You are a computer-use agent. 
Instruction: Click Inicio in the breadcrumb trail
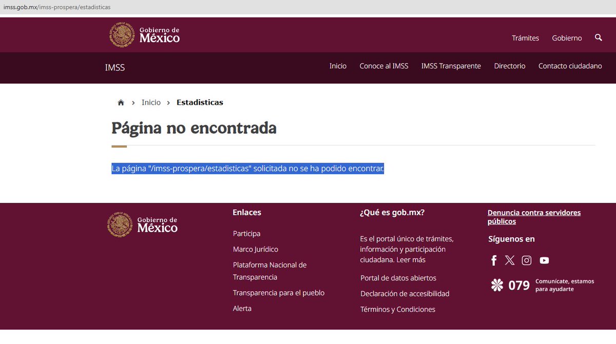[150, 102]
